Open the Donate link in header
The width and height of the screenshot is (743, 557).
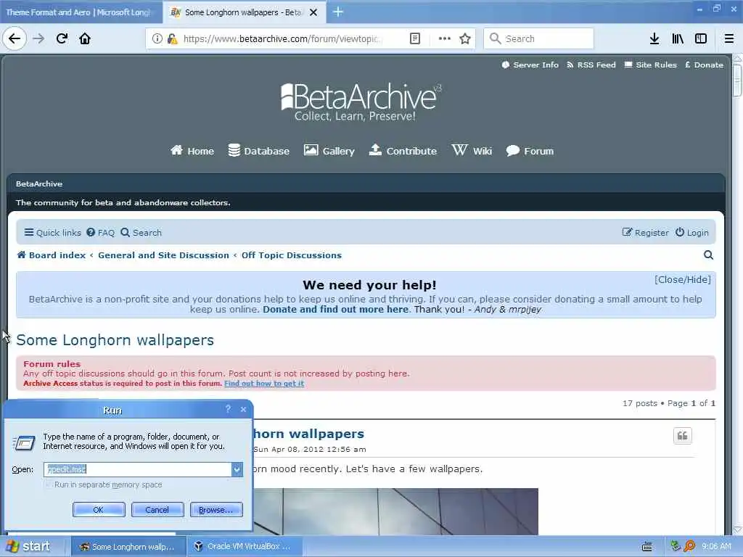point(704,65)
